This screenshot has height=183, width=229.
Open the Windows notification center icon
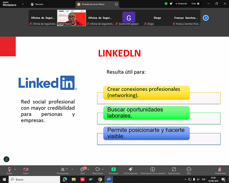pyautogui.click(x=223, y=180)
